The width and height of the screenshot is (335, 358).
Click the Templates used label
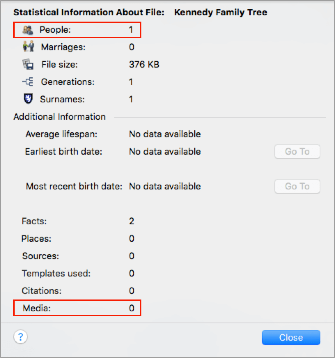56,273
